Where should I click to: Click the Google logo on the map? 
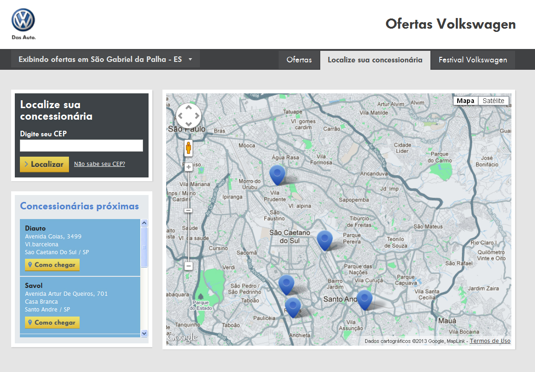(182, 337)
